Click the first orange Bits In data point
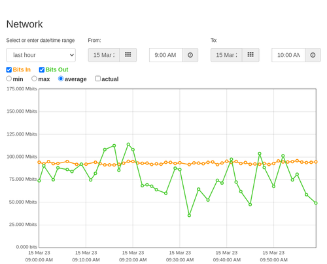Viewport: 327px width, 264px height. [x=39, y=162]
